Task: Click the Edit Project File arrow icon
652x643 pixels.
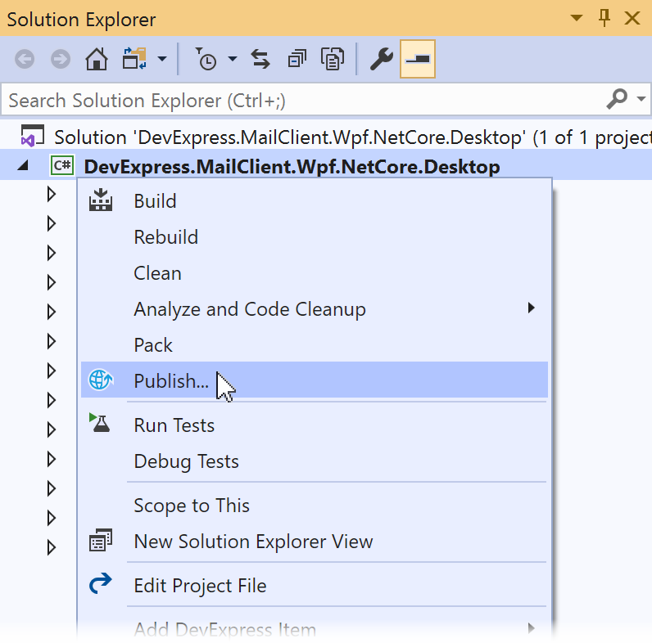Action: tap(101, 583)
